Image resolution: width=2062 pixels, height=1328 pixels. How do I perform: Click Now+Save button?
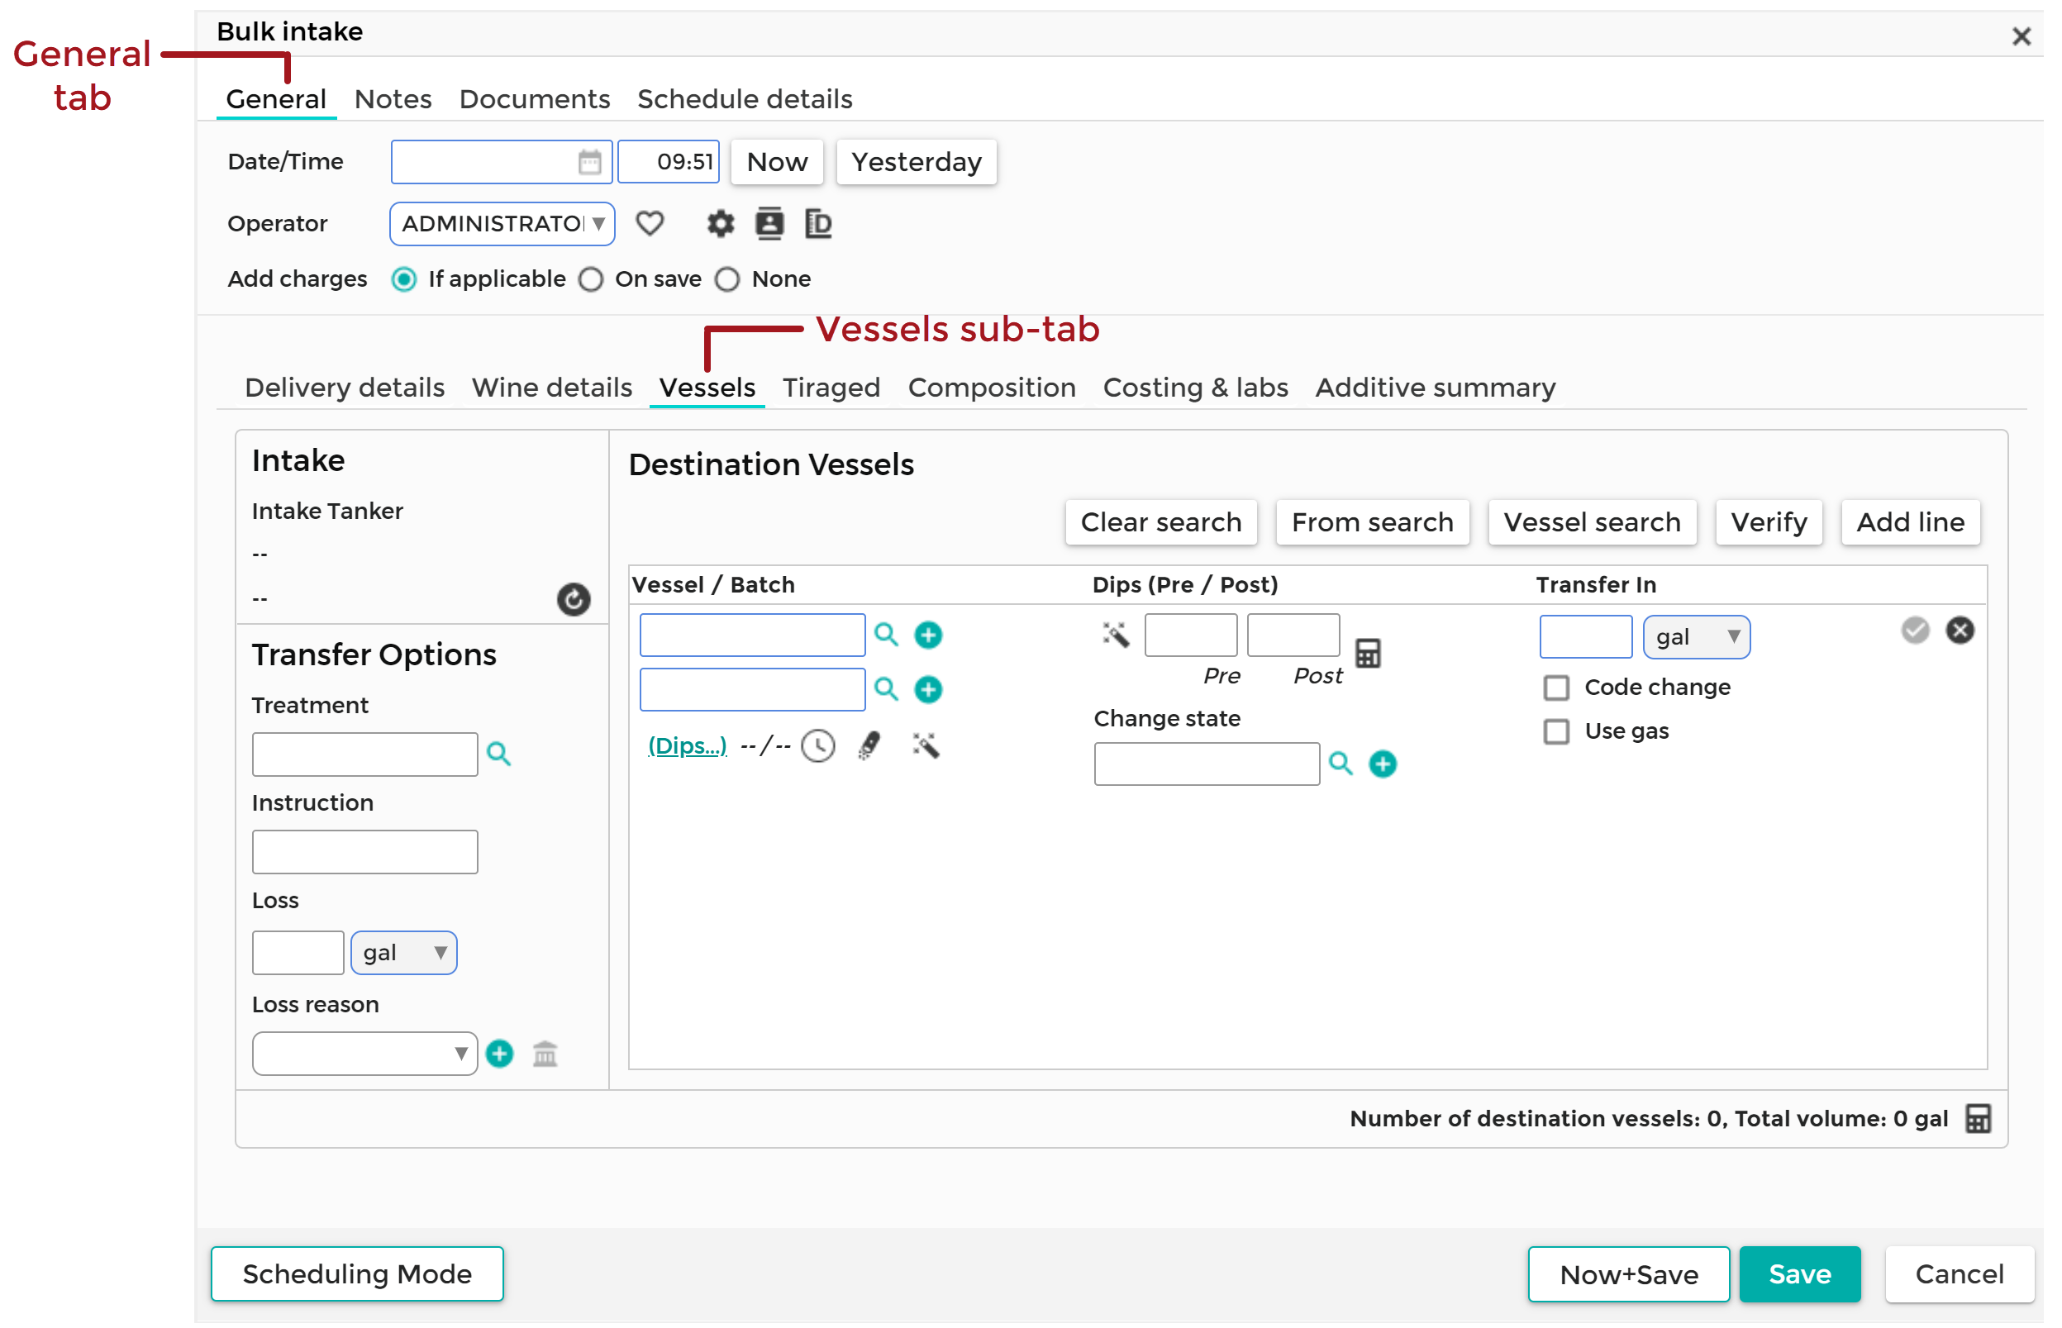point(1627,1273)
